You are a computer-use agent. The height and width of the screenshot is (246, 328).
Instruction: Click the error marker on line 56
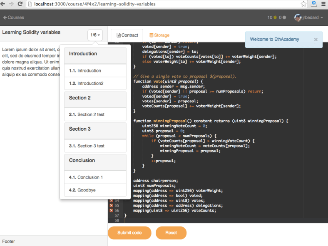point(111,211)
